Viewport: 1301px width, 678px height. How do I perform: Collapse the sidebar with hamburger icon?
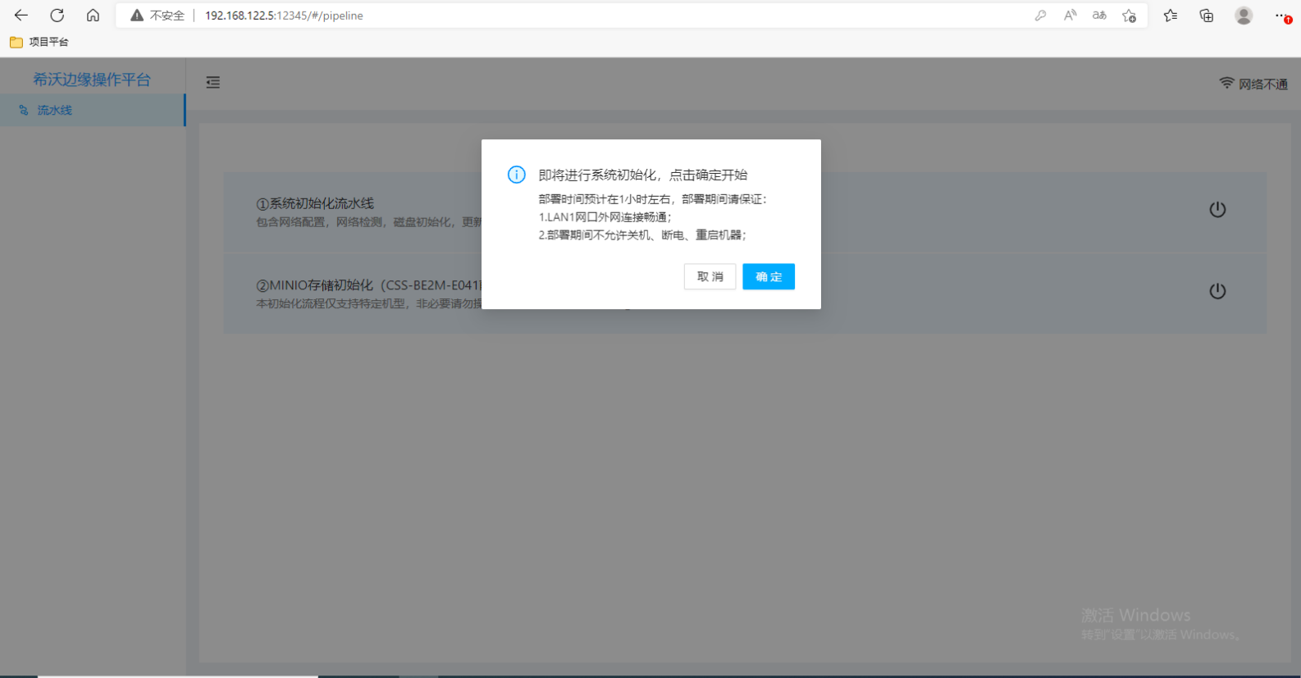click(x=213, y=82)
